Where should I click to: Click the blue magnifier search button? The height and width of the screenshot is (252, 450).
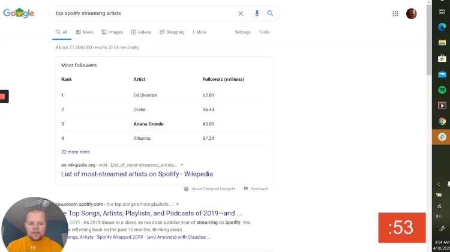click(270, 13)
